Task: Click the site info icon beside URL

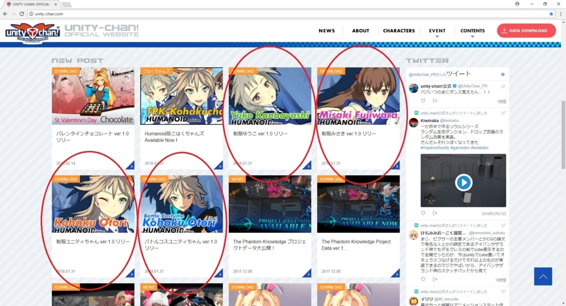Action: pyautogui.click(x=31, y=14)
